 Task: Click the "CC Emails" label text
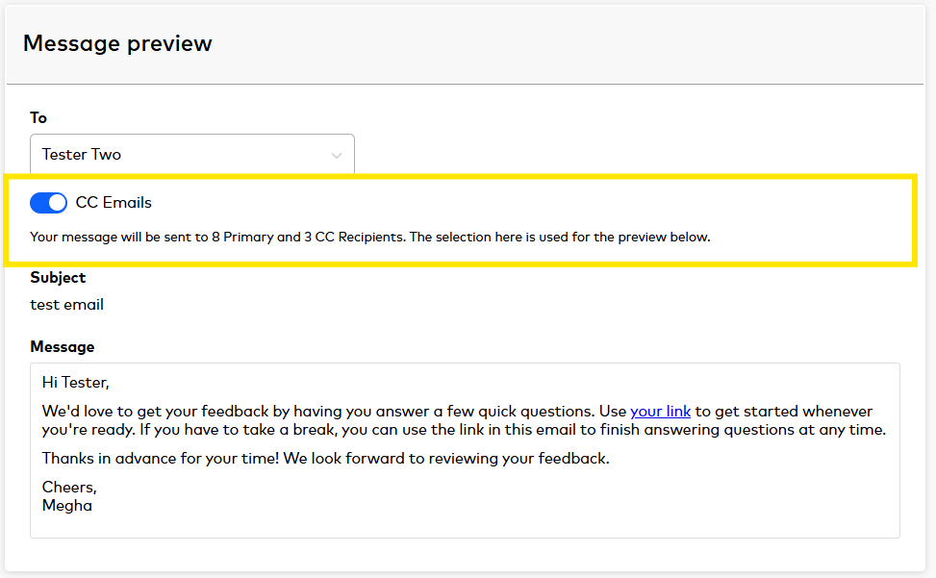pyautogui.click(x=114, y=203)
